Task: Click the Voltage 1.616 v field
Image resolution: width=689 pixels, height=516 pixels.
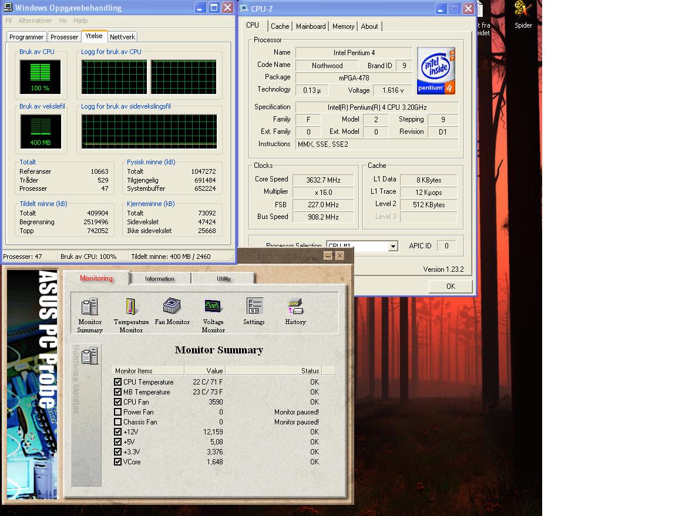Action: click(393, 90)
